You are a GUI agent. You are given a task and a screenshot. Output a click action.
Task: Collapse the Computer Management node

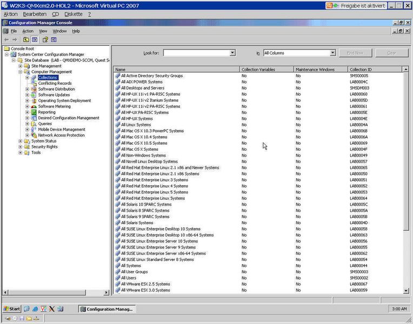point(21,72)
